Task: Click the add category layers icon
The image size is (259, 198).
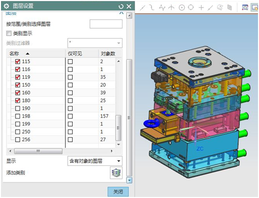Action: (x=116, y=172)
